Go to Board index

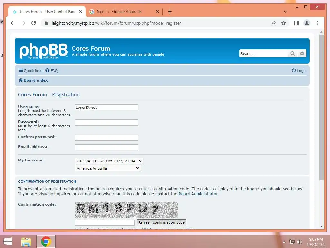[33, 80]
